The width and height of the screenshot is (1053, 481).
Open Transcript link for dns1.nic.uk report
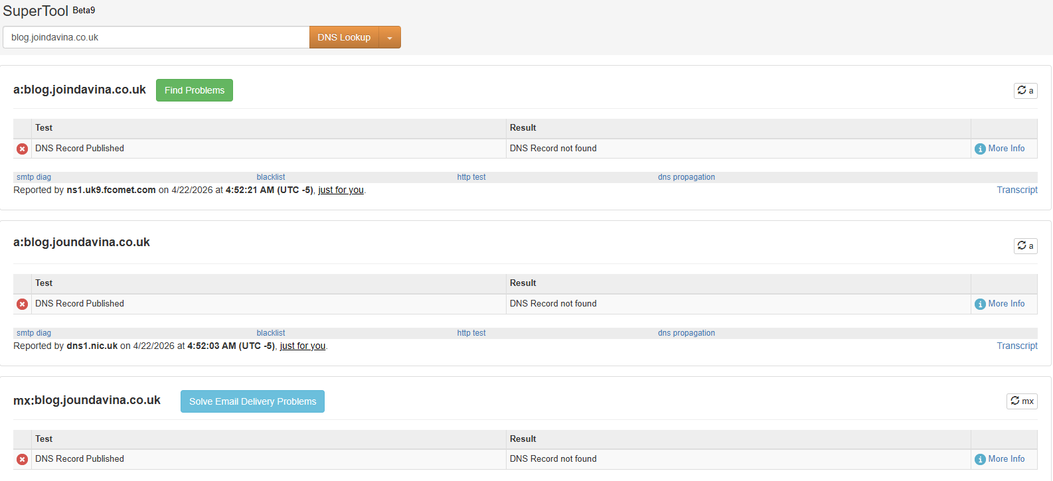click(1016, 346)
